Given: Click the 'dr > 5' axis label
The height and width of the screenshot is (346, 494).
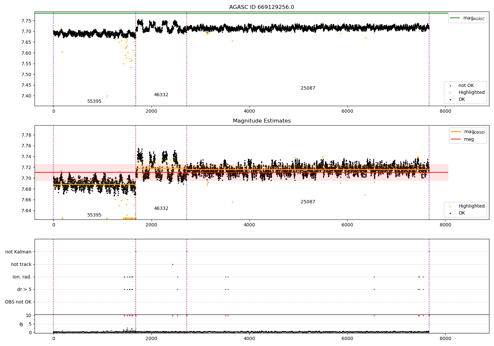Looking at the screenshot, I should [24, 290].
